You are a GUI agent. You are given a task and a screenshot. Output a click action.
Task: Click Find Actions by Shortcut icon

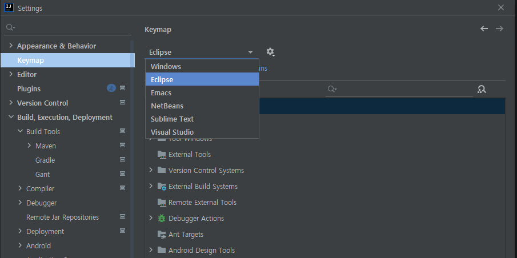coord(482,89)
